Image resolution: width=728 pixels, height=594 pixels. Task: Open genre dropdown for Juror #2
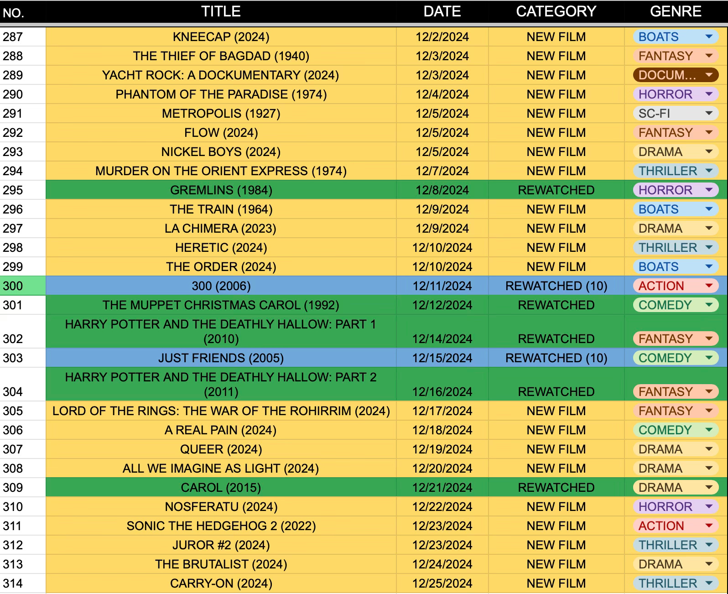(x=676, y=545)
